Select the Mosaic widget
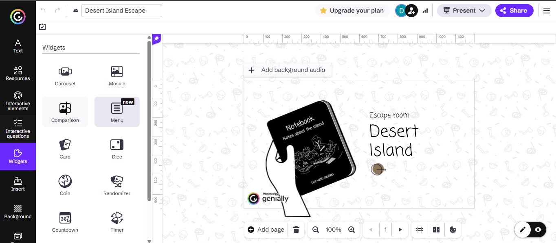Image resolution: width=556 pixels, height=243 pixels. click(x=117, y=76)
